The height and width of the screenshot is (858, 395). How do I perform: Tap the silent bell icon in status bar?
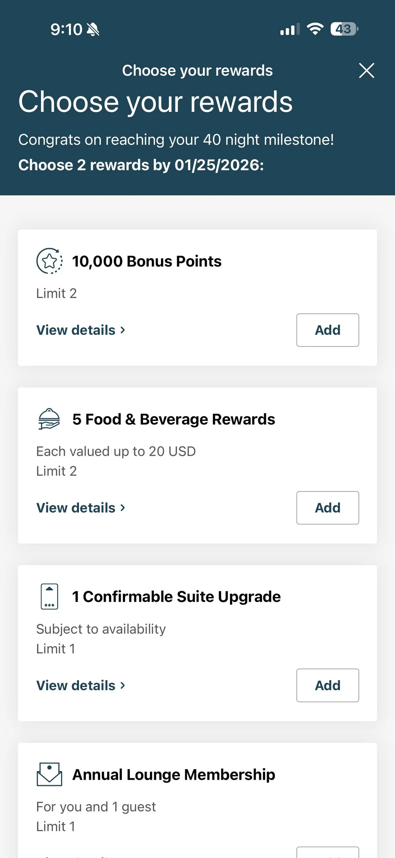click(93, 29)
